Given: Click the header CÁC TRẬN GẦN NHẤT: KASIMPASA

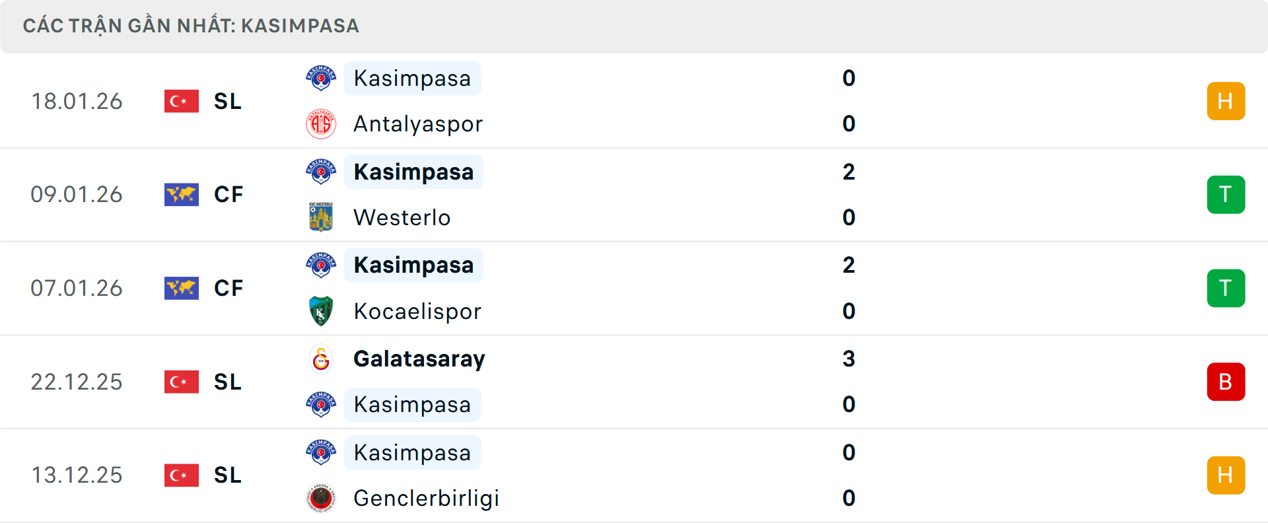Looking at the screenshot, I should pyautogui.click(x=192, y=26).
